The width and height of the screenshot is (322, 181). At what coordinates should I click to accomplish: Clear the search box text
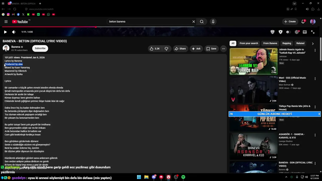point(194,22)
